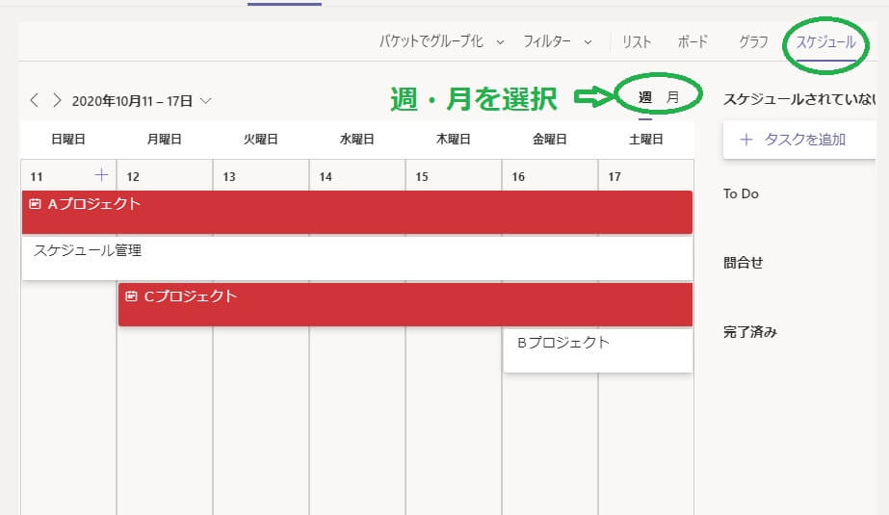Click plus icon on day 11 cell
889x515 pixels.
[101, 175]
